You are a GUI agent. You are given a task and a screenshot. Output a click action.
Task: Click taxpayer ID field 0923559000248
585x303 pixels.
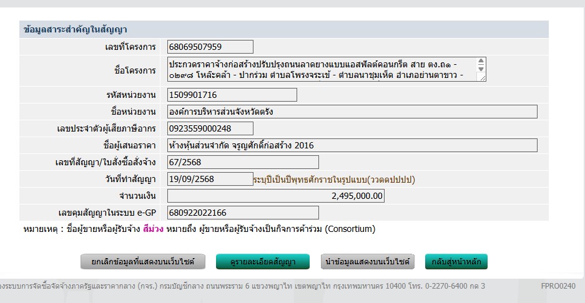click(210, 128)
